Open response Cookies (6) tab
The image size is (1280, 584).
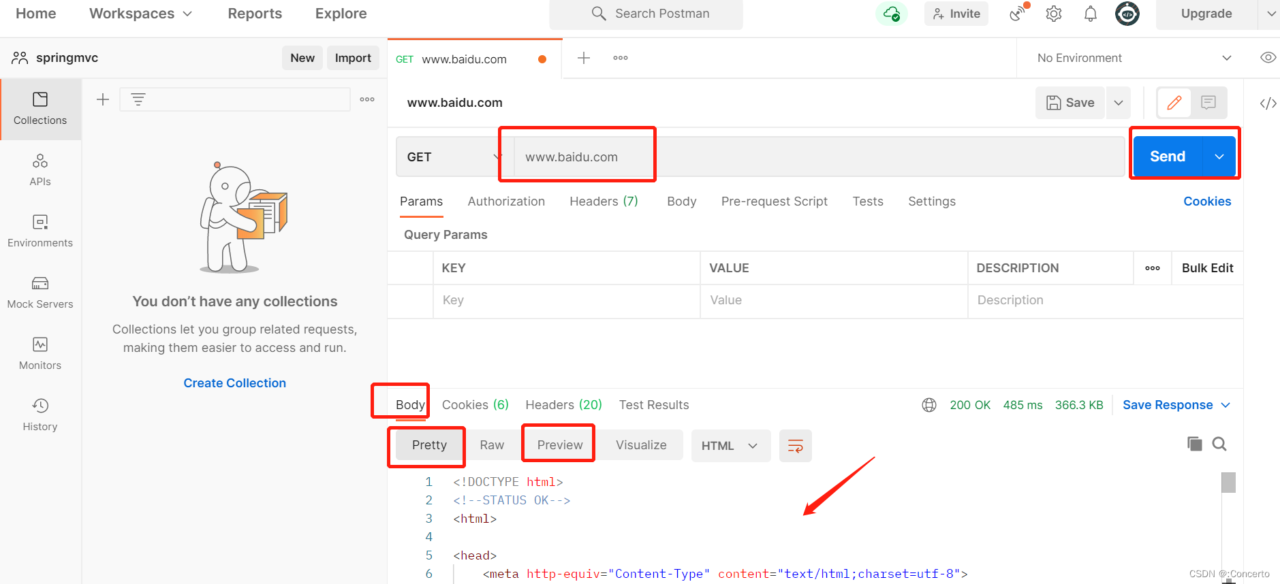pyautogui.click(x=475, y=405)
